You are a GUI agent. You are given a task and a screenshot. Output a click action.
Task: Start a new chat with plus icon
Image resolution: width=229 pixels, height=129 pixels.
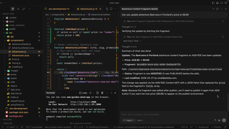[x=213, y=9]
